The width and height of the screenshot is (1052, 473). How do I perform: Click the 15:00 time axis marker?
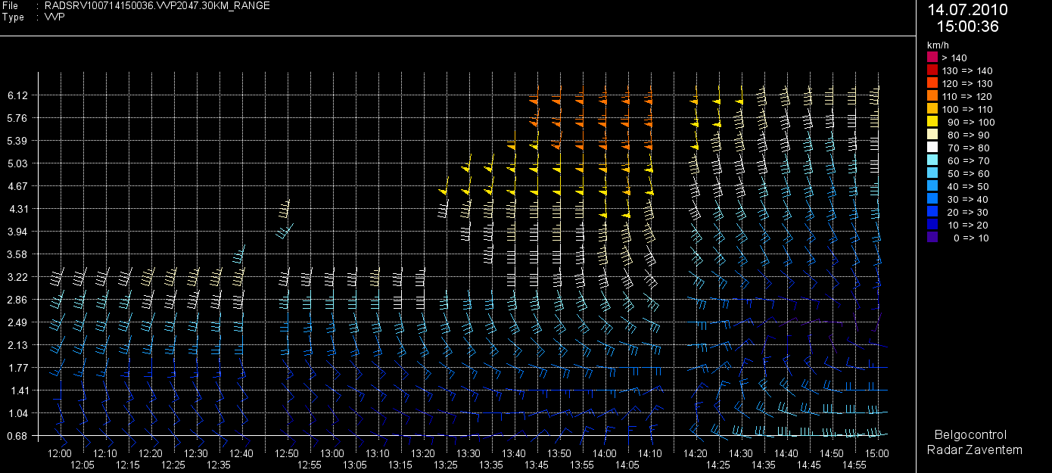[x=877, y=453]
